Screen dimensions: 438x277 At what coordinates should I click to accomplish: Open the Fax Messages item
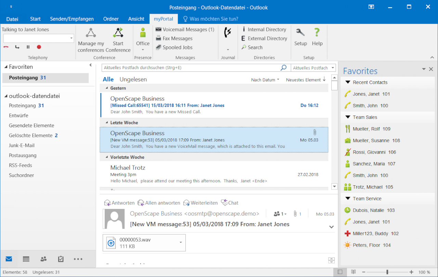[x=158, y=38]
